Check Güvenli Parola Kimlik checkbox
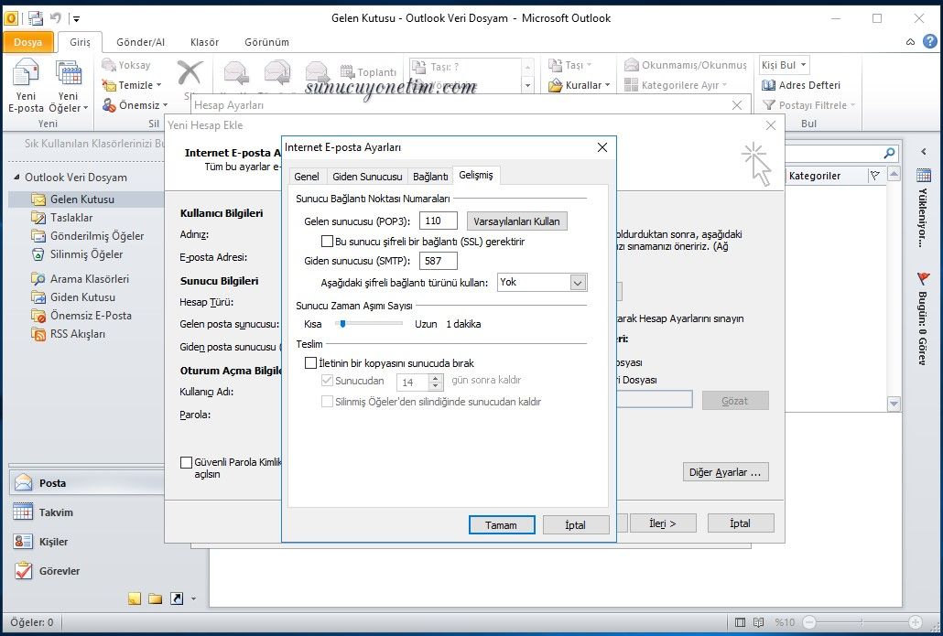Viewport: 943px width, 636px height. click(187, 462)
